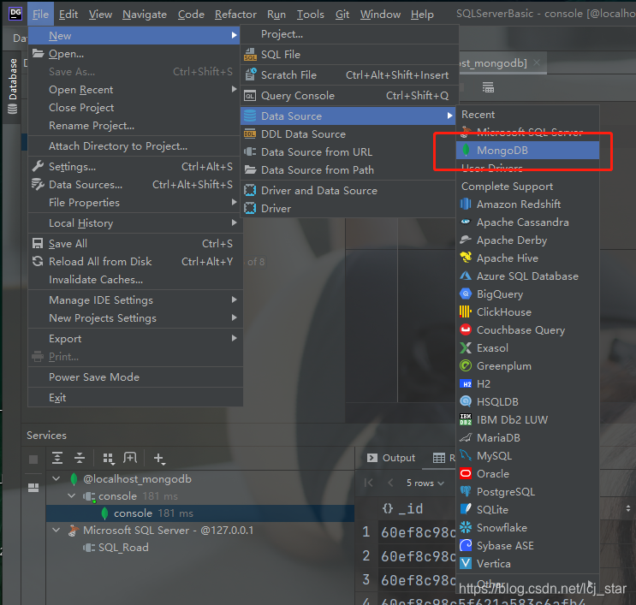Viewport: 636px width, 605px height.
Task: Select Snowflake data source
Action: point(527,527)
